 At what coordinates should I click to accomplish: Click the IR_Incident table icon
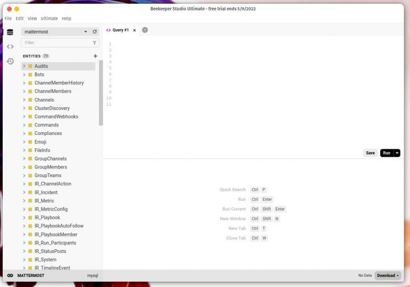pyautogui.click(x=30, y=192)
